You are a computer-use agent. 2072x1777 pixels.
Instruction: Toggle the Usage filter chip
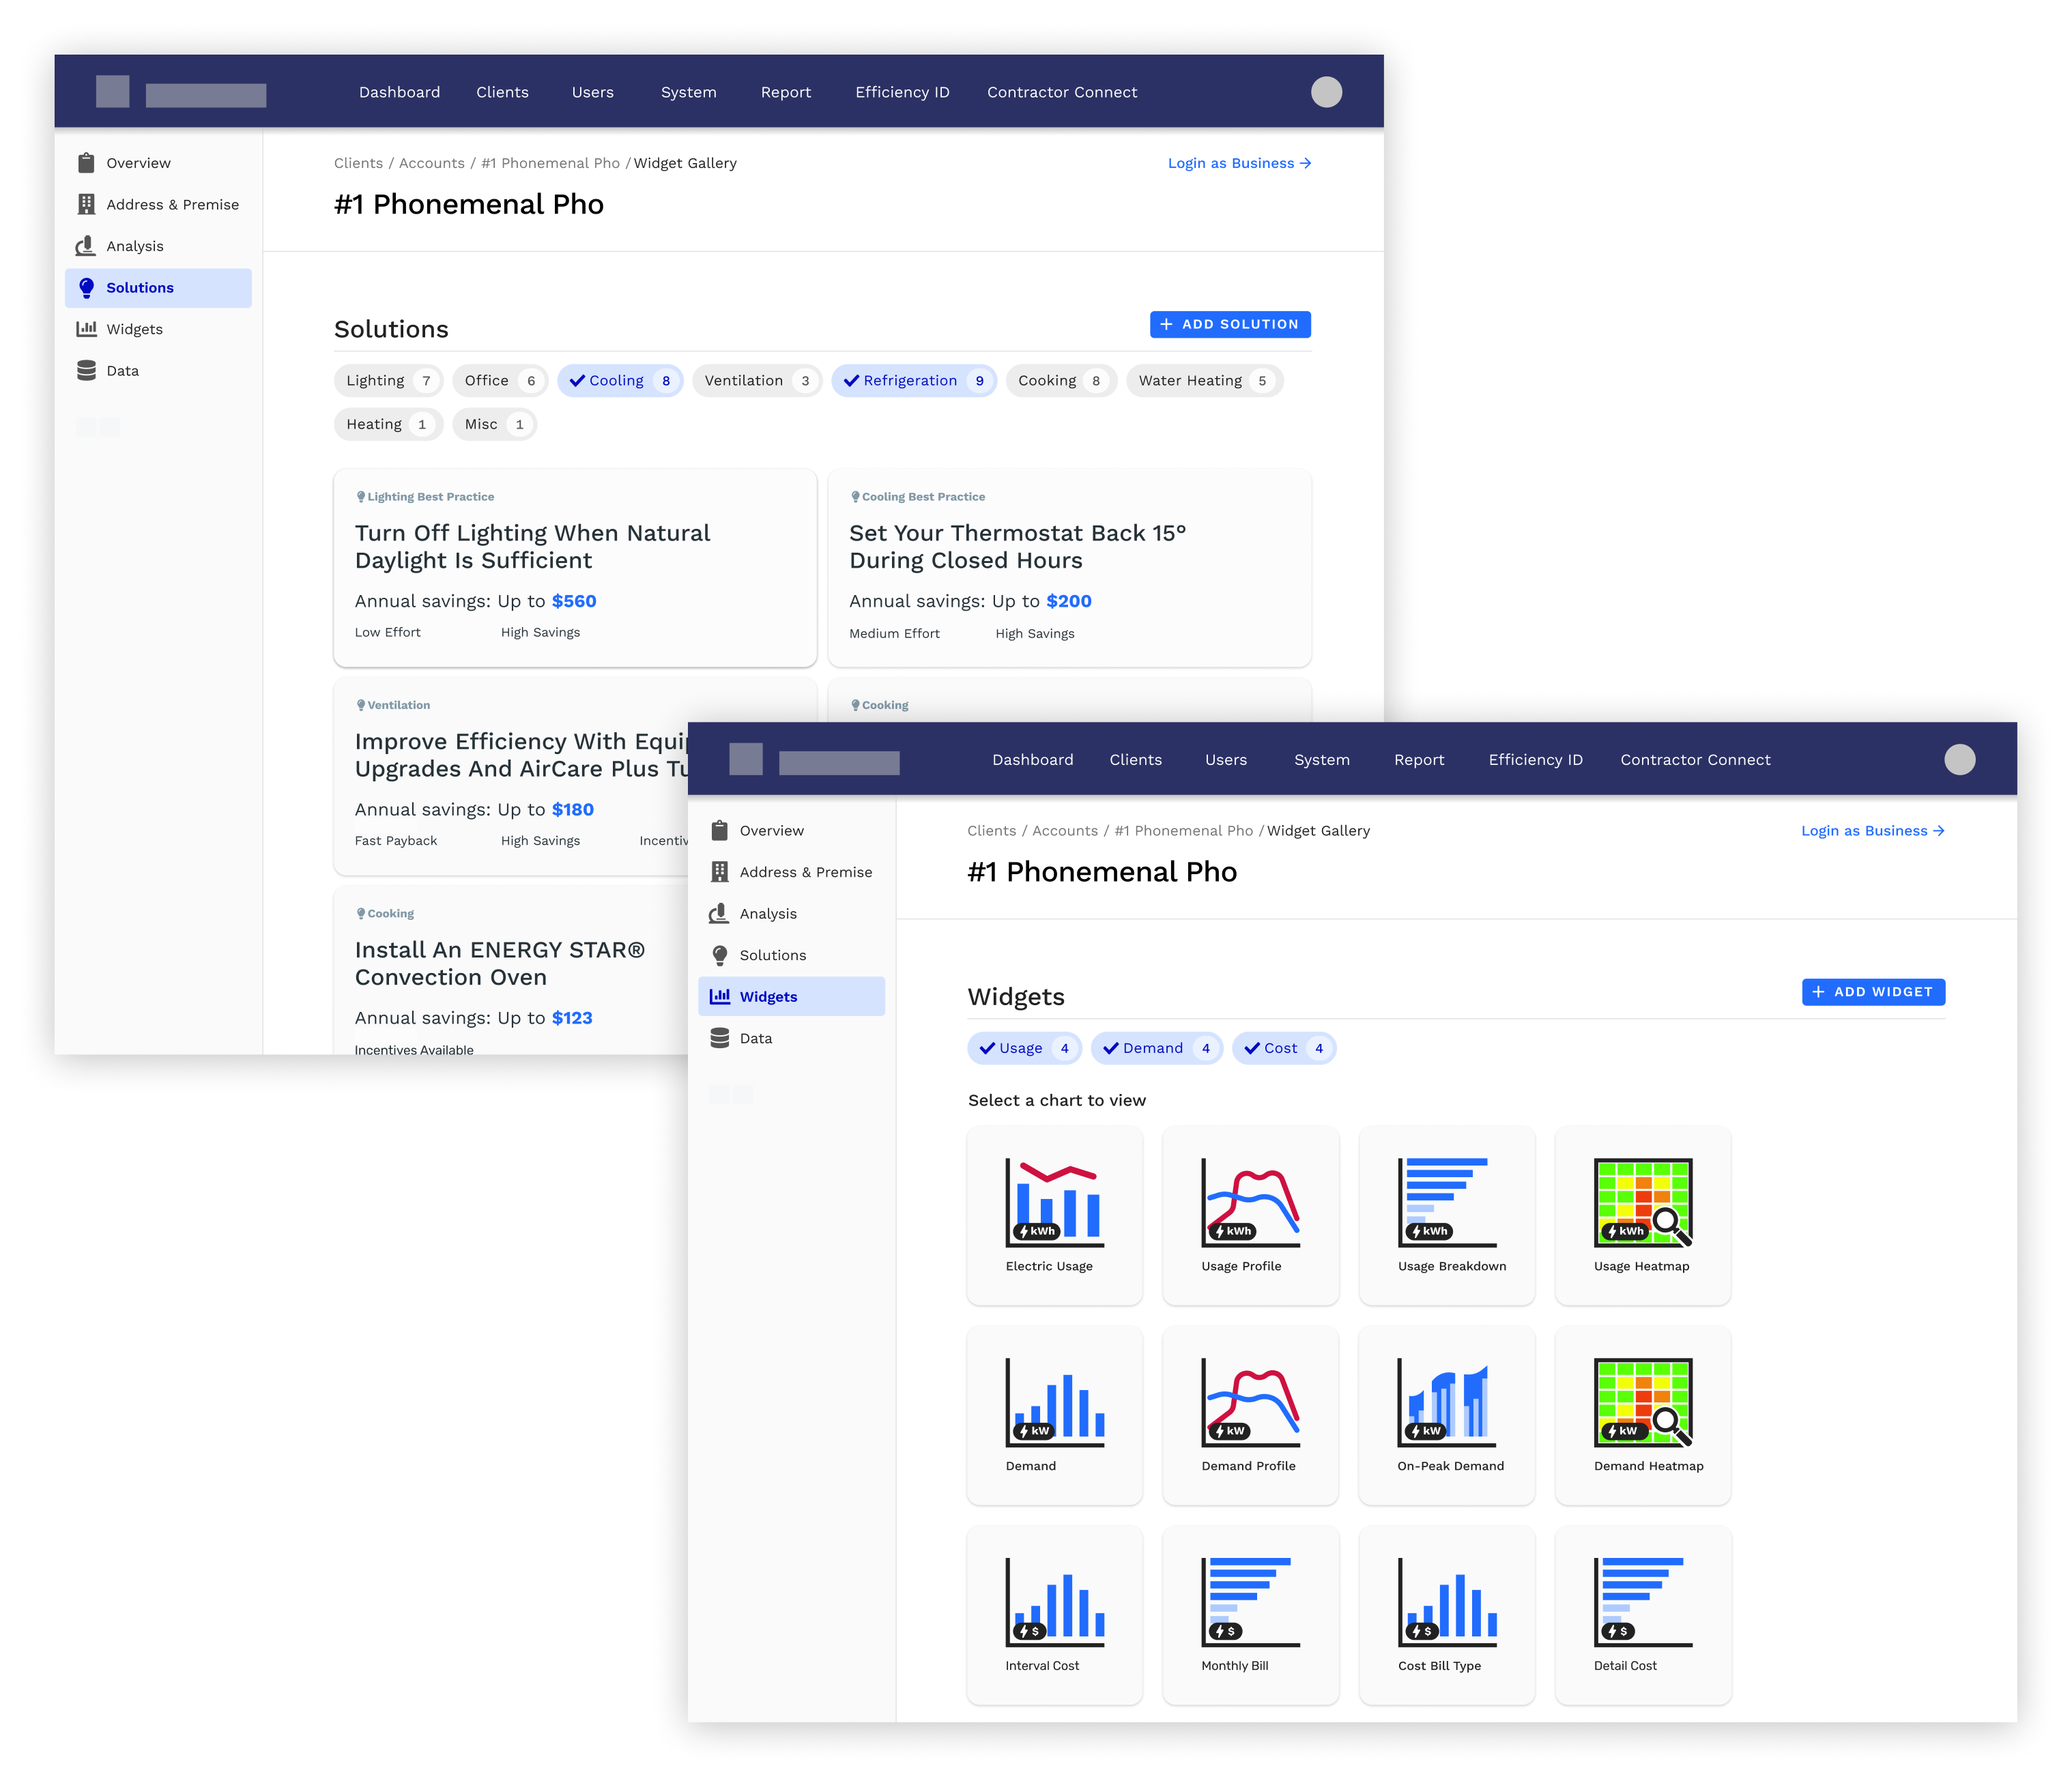click(1024, 1048)
